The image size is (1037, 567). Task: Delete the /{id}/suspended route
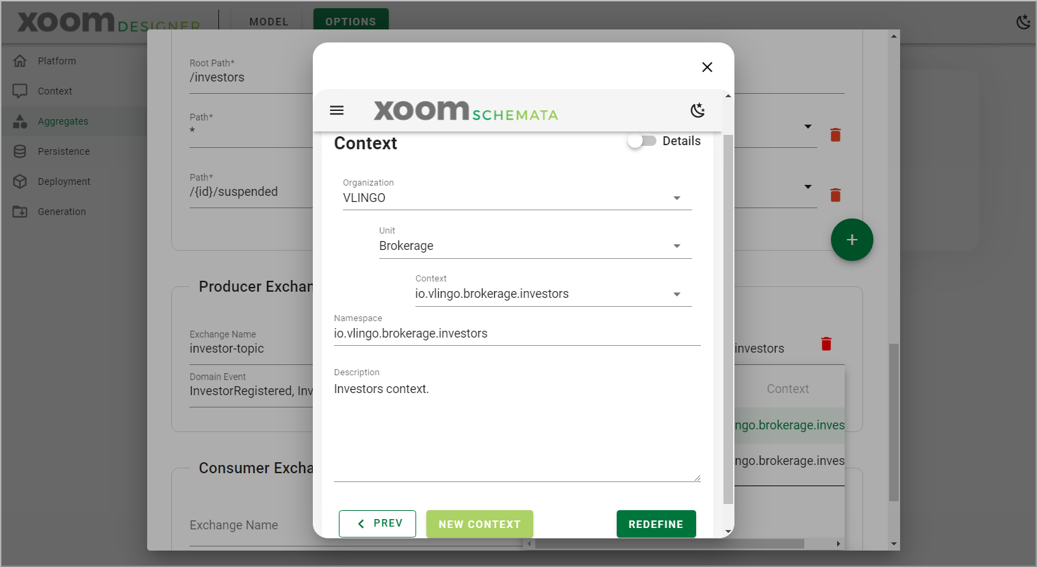click(835, 195)
